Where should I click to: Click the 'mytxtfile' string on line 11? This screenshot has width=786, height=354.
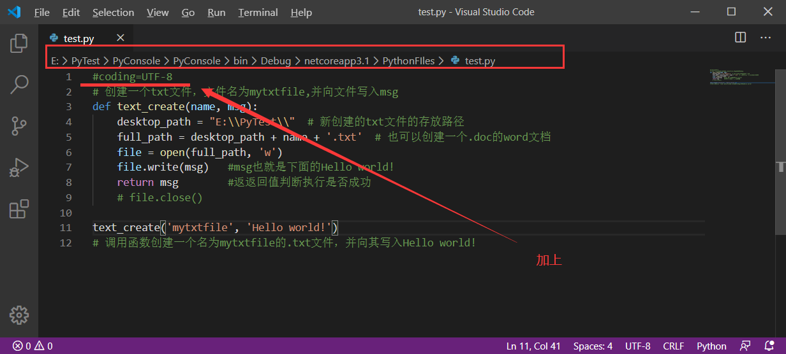tap(200, 227)
